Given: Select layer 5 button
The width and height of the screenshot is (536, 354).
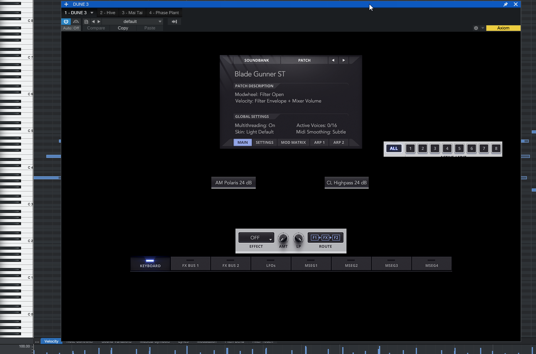Looking at the screenshot, I should [x=459, y=148].
